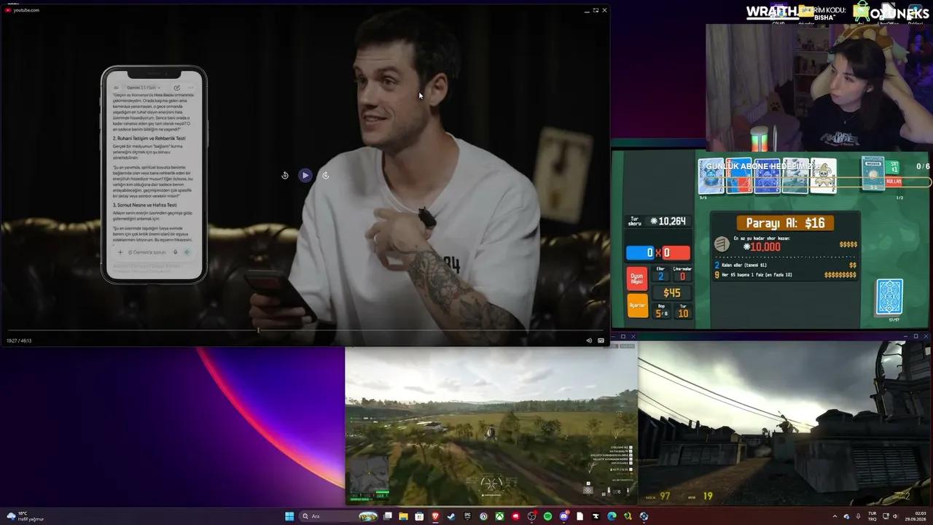933x525 pixels.
Task: Open Discord from the taskbar
Action: pyautogui.click(x=563, y=516)
